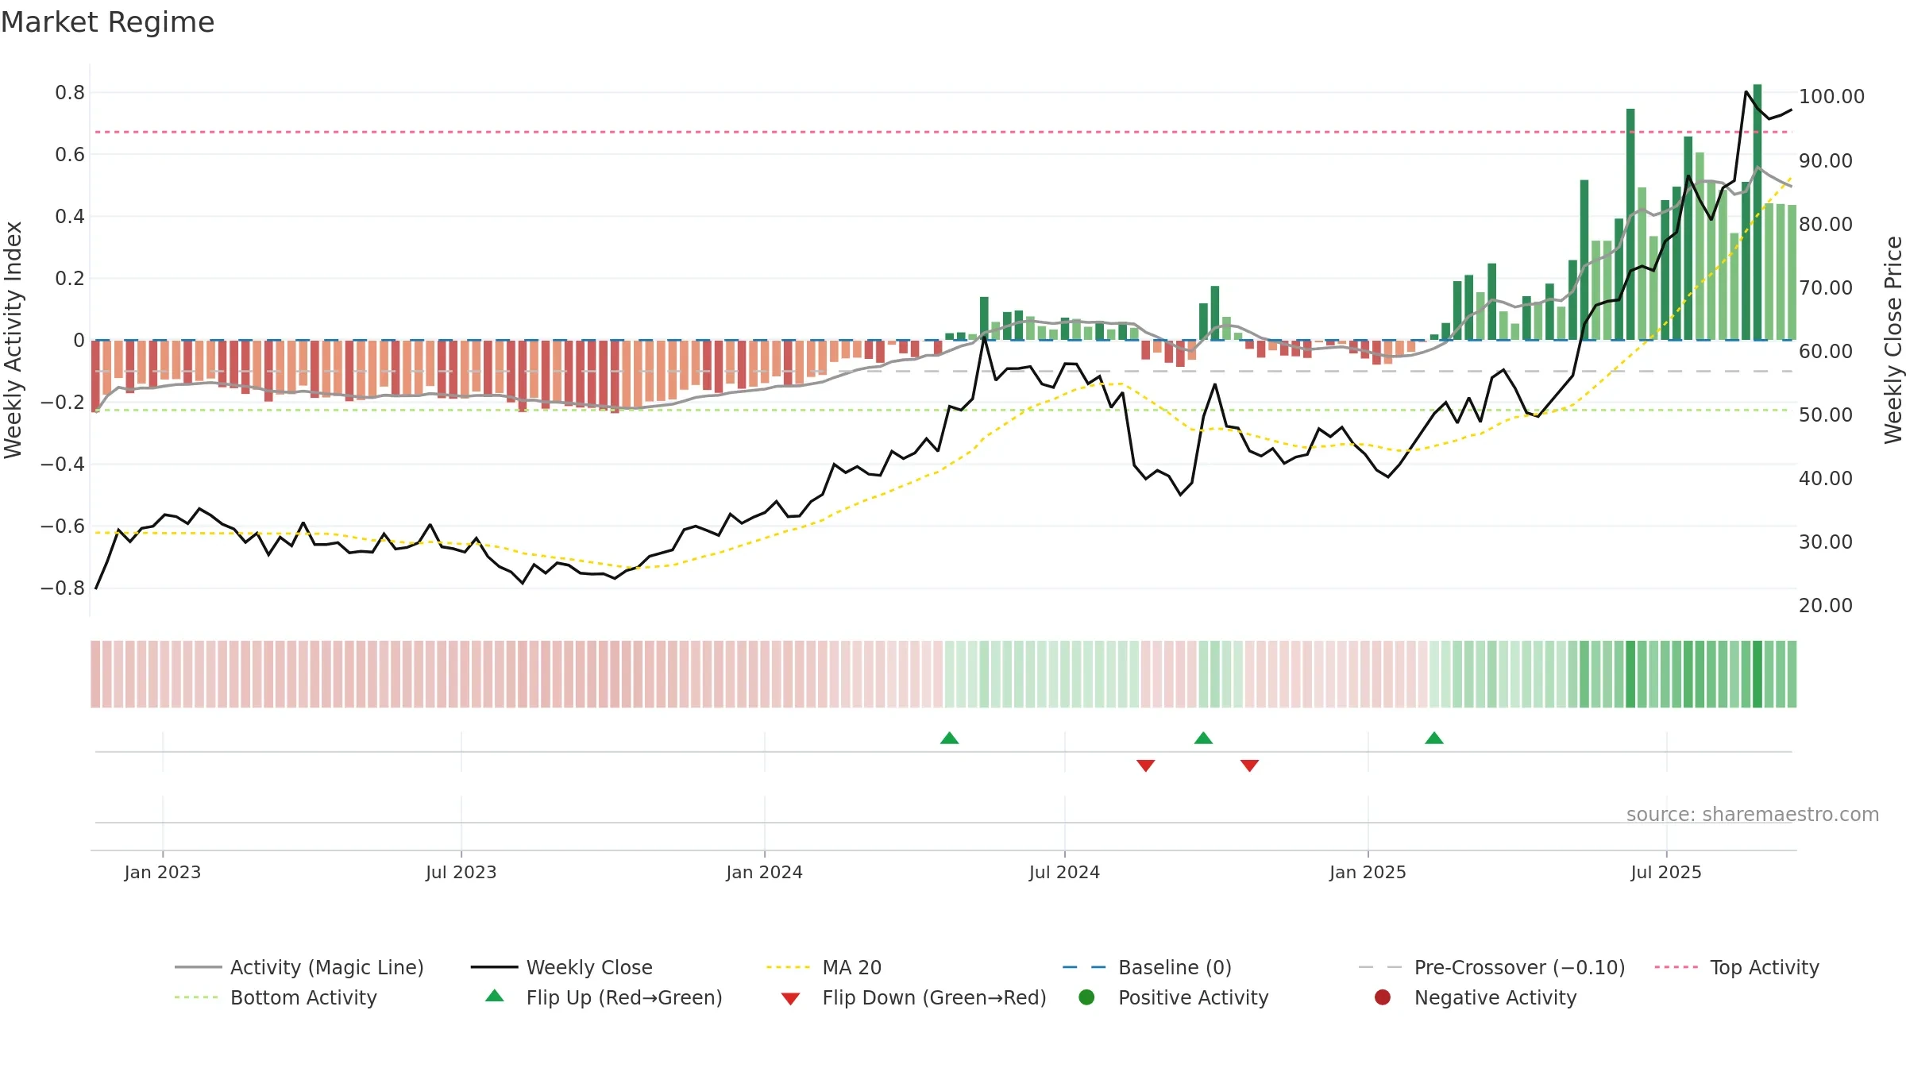Click the Jul 2025 x-axis label
The width and height of the screenshot is (1906, 1072).
coord(1667,873)
